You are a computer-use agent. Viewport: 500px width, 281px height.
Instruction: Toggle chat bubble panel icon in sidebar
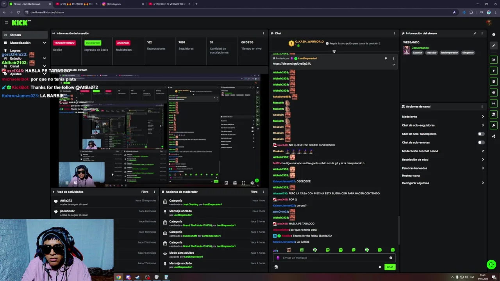click(494, 92)
